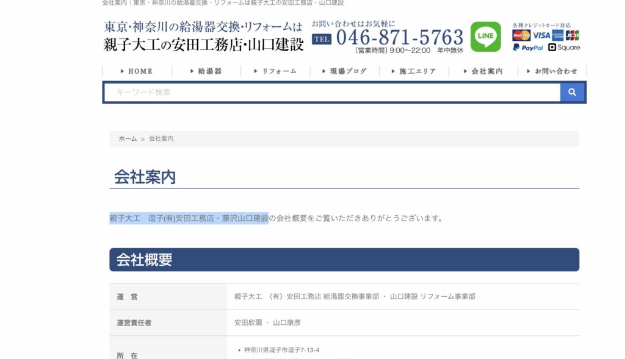Open the HOME menu item
Screen dimensions: 625x359
point(137,71)
